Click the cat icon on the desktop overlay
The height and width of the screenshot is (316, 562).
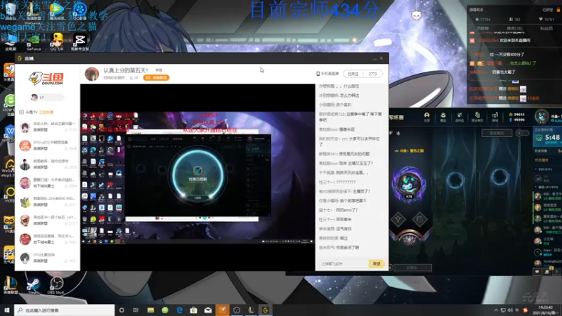point(416,15)
